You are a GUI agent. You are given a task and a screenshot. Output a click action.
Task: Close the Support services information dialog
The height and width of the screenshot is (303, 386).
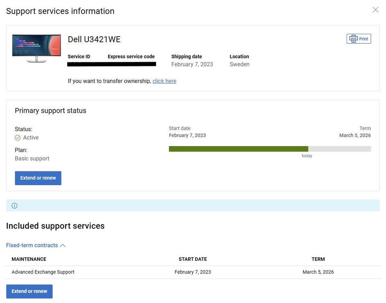(x=376, y=10)
